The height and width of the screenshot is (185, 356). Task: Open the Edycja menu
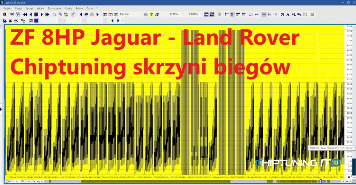19,8
